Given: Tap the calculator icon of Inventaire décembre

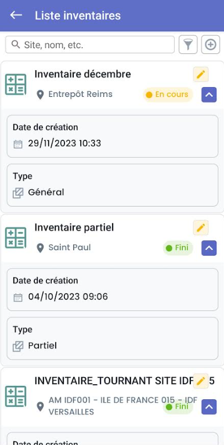Looking at the screenshot, I should click(16, 85).
